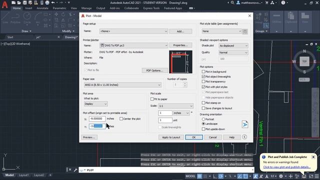320x180 pixels.
Task: Open the Page setup Name dropdown
Action: click(x=133, y=31)
